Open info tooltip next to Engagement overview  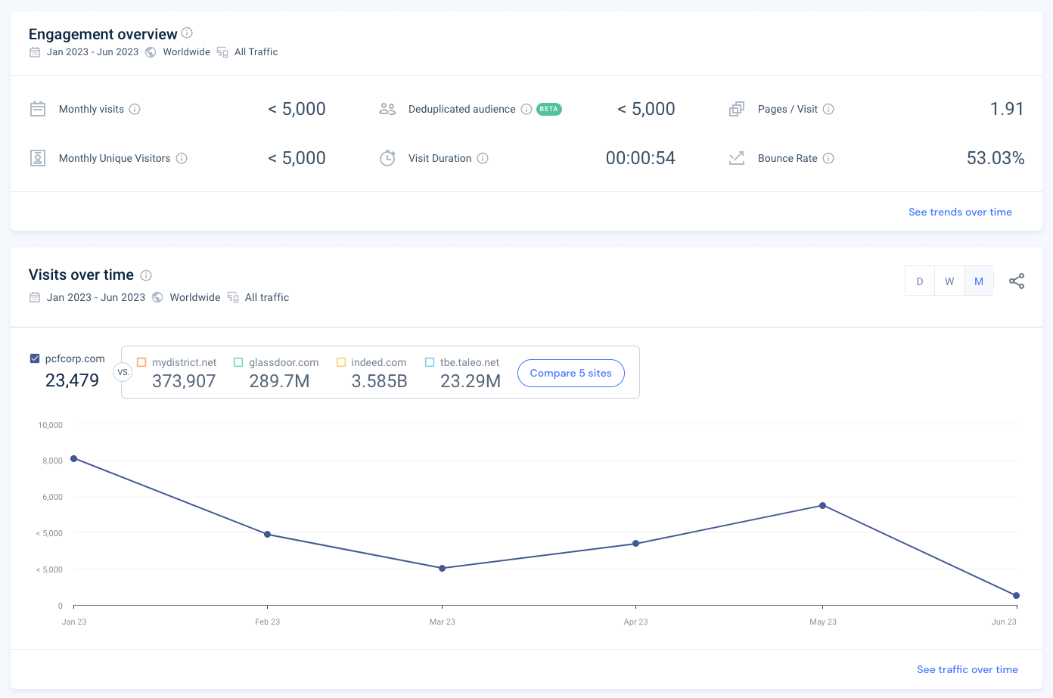coord(187,33)
